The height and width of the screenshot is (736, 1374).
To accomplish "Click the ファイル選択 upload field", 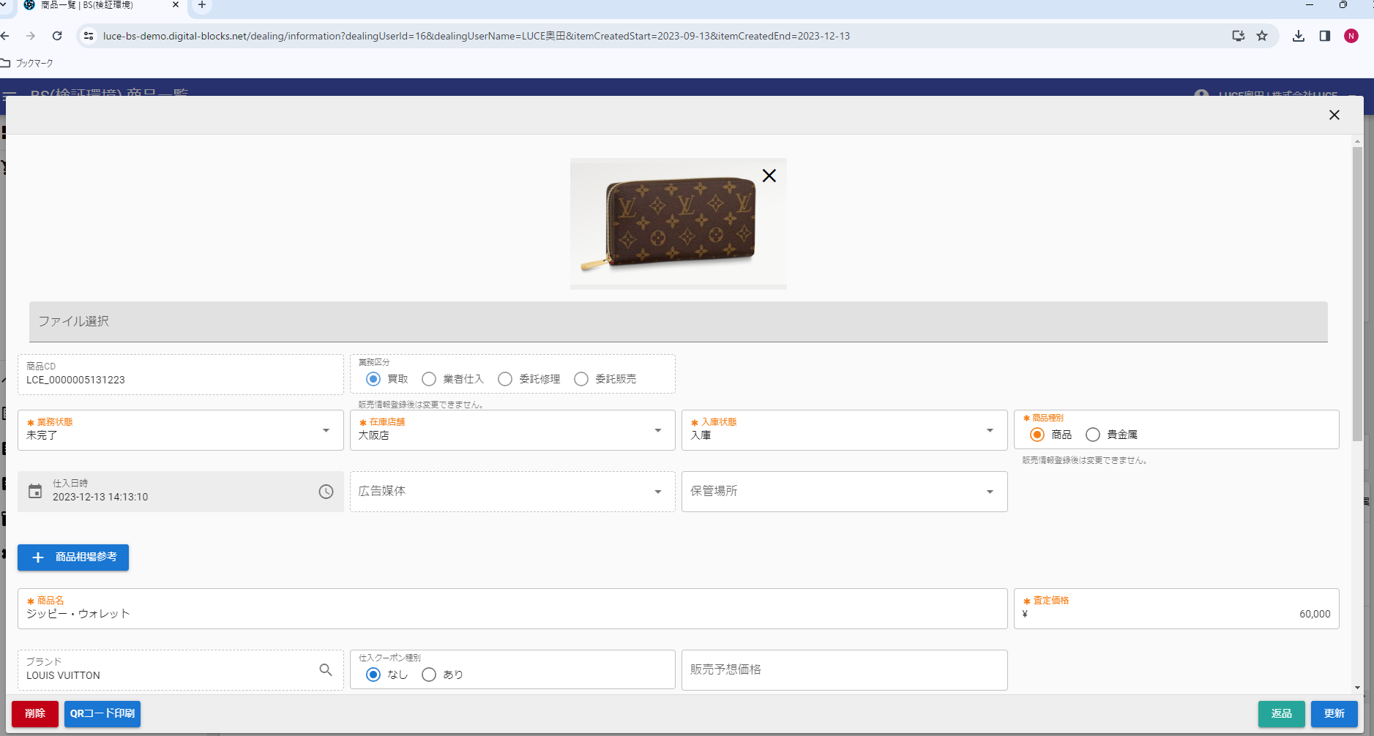I will pos(678,322).
